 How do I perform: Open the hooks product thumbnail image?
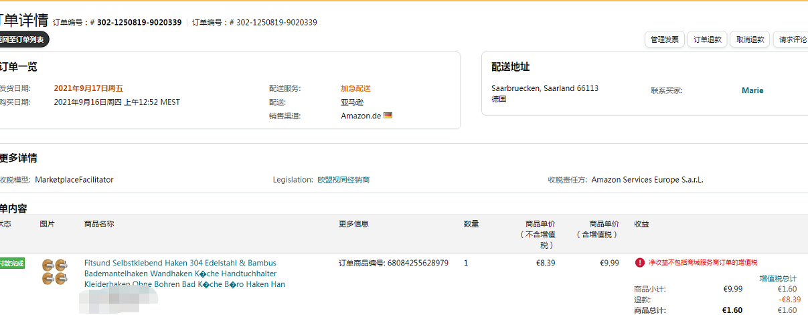click(x=54, y=271)
